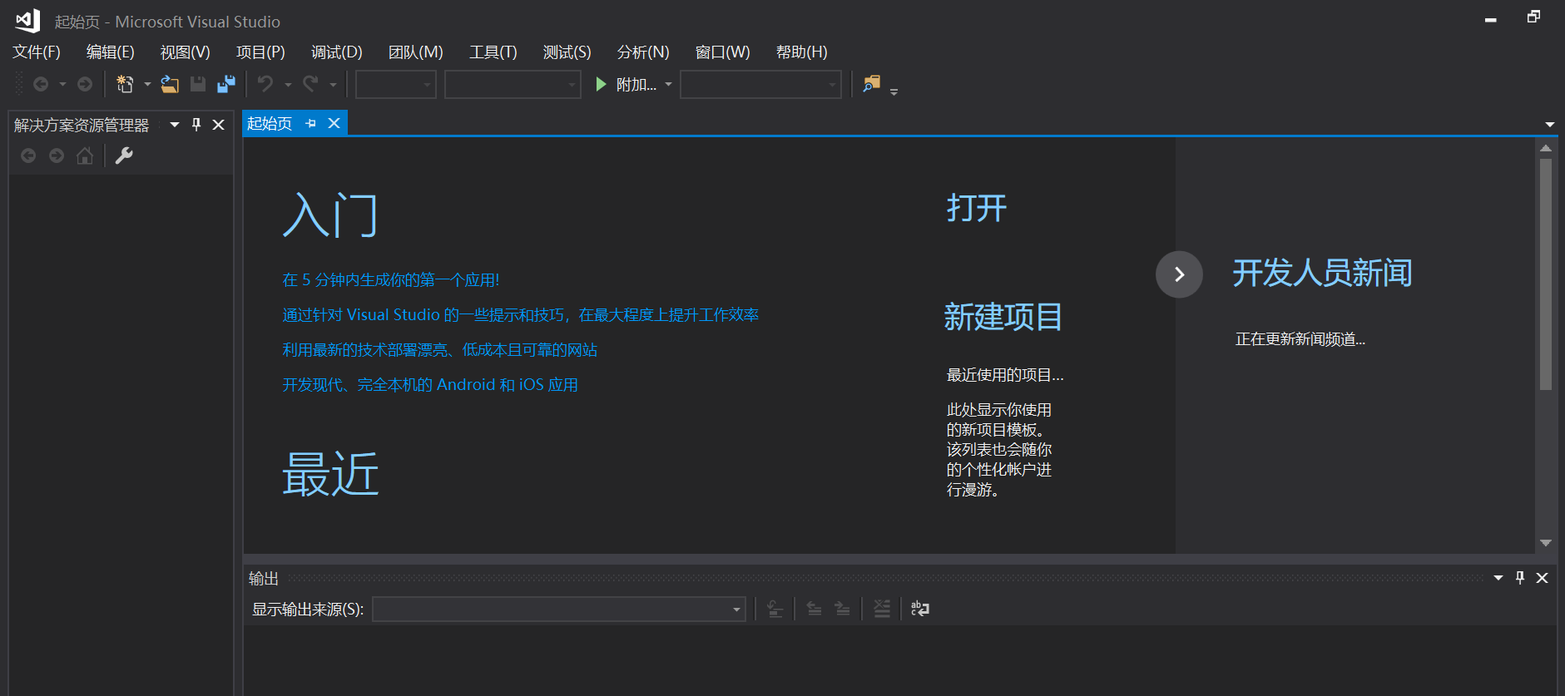Viewport: 1565px width, 696px height.
Task: Open toolbar options overflow arrow
Action: 894,91
